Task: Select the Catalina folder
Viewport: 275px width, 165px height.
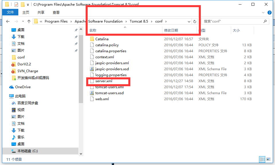Action: pyautogui.click(x=102, y=39)
